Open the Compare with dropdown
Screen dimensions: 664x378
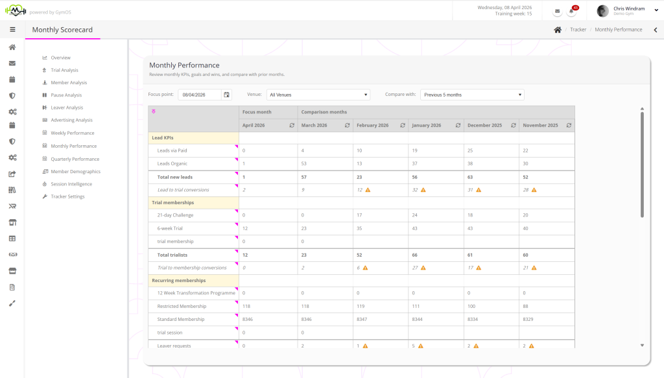click(472, 95)
